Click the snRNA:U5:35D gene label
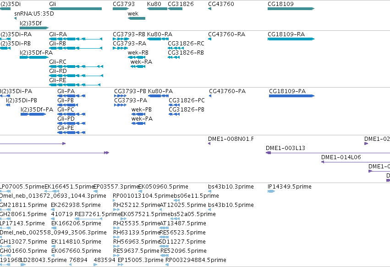Image resolution: width=390 pixels, height=267 pixels. tap(34, 14)
